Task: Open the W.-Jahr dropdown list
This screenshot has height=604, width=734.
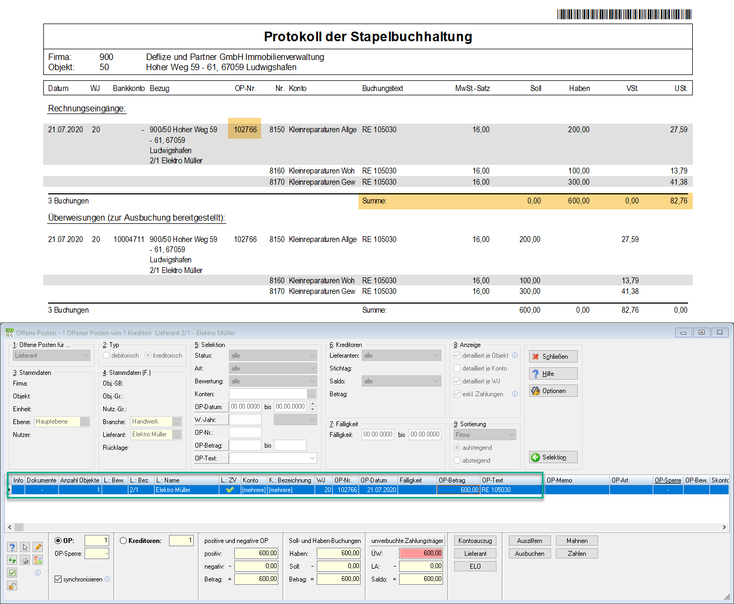Action: pyautogui.click(x=295, y=420)
